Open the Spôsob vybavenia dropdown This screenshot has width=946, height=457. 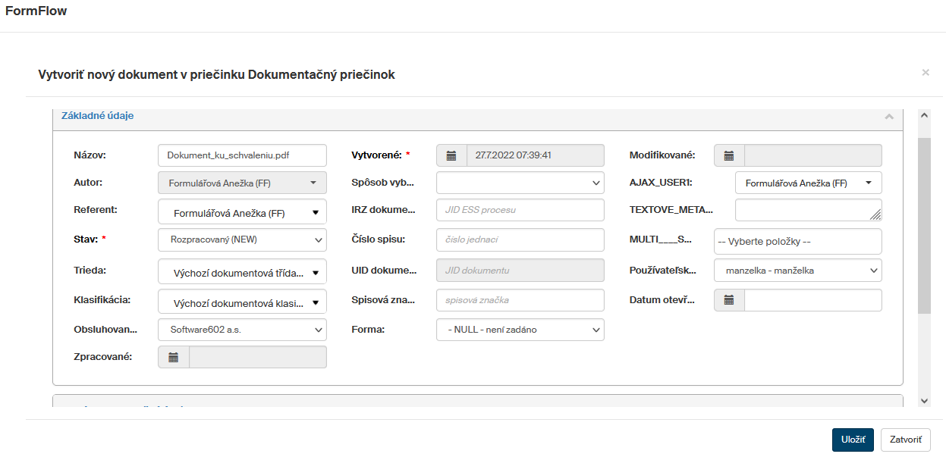point(520,183)
